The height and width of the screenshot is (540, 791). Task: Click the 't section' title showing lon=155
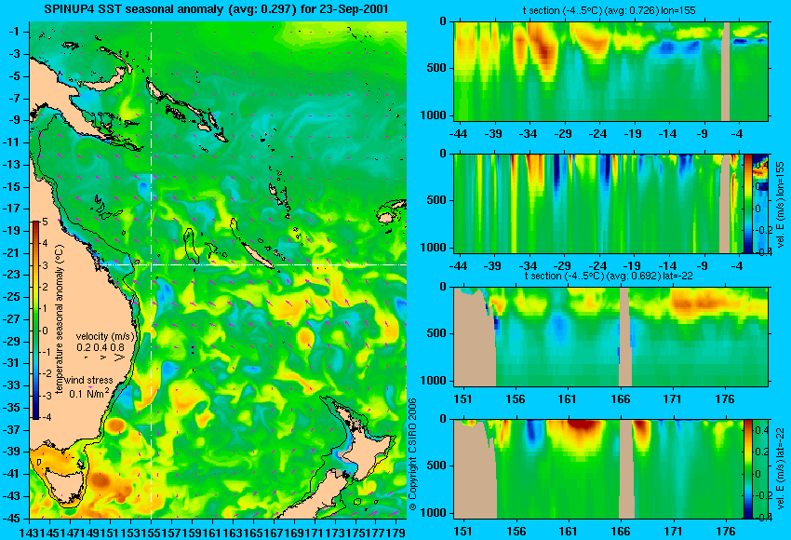click(609, 10)
